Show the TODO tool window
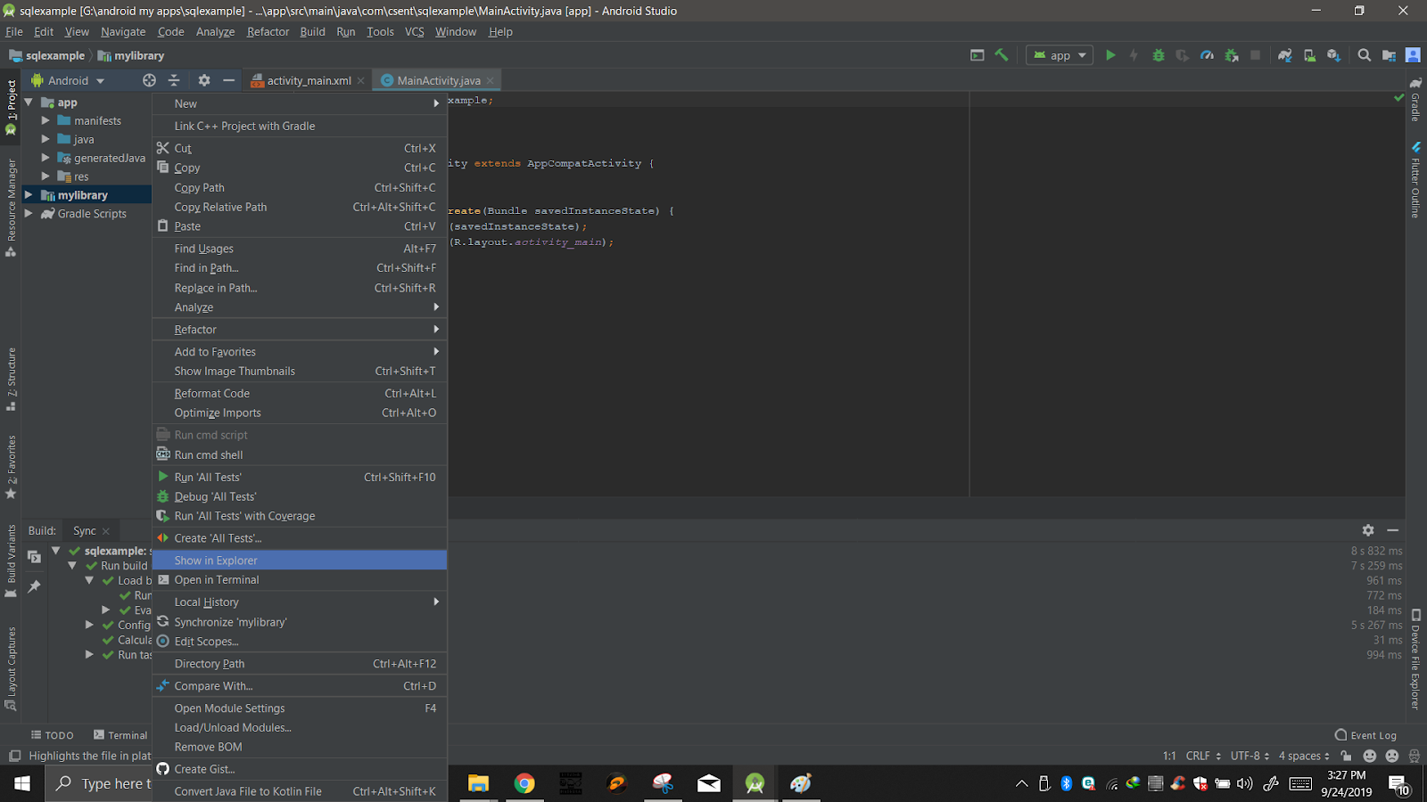 click(52, 734)
